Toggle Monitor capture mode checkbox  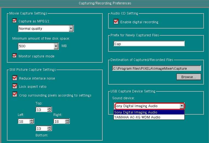click(x=14, y=56)
